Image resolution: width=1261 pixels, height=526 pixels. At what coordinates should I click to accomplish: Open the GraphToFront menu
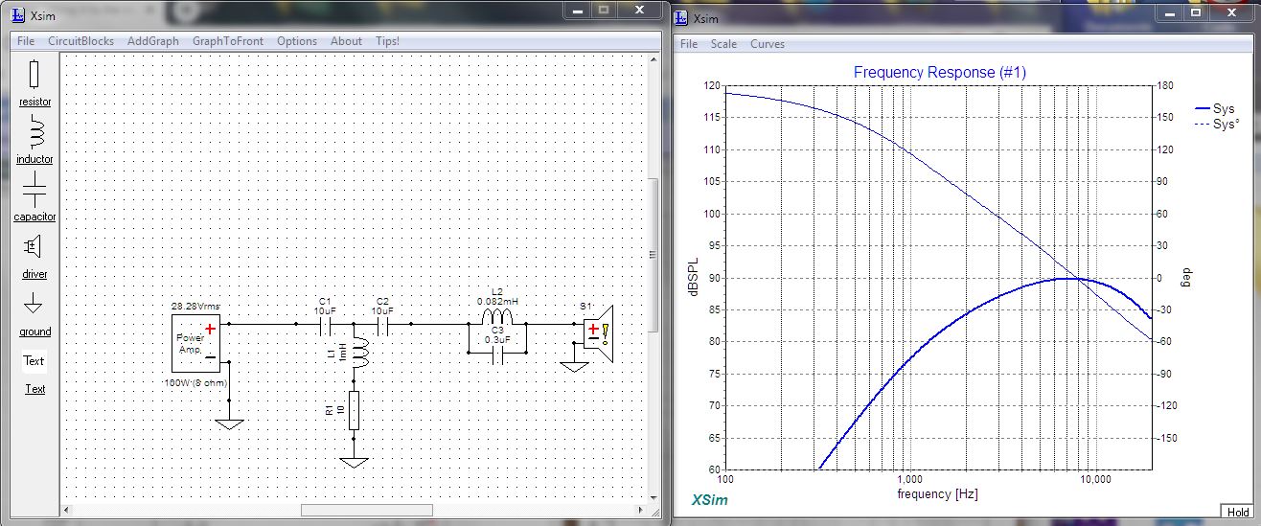228,41
